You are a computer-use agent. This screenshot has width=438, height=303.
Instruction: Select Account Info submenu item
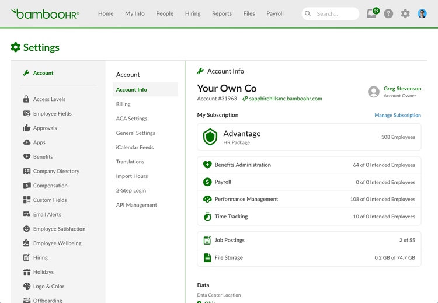(x=145, y=89)
